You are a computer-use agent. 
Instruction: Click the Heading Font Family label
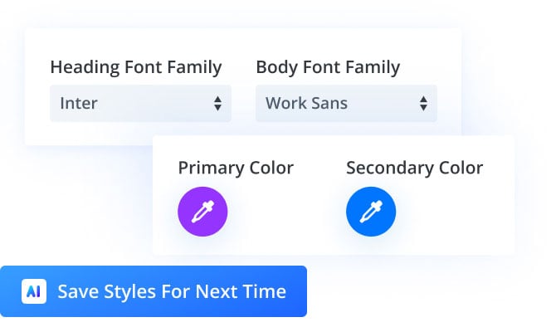(x=136, y=67)
